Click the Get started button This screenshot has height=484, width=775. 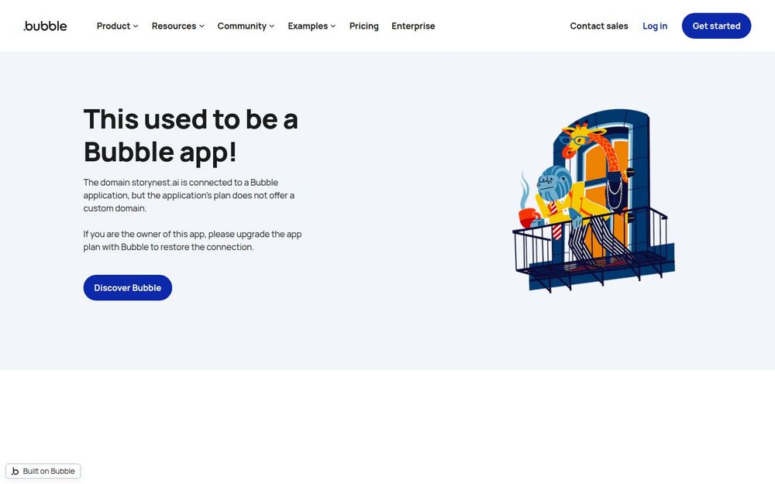[x=716, y=26]
